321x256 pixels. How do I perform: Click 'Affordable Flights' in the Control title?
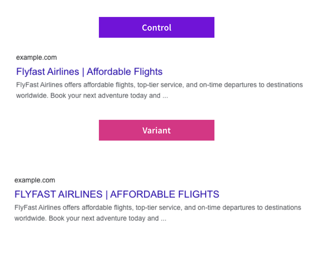(125, 72)
